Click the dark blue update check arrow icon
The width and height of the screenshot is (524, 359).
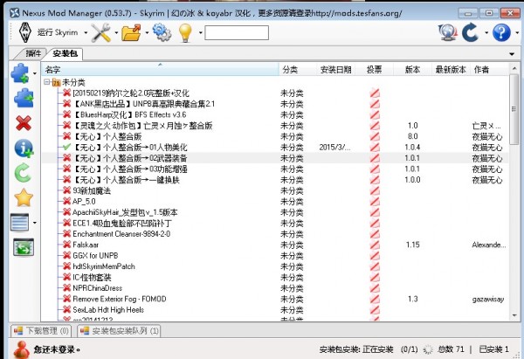471,32
